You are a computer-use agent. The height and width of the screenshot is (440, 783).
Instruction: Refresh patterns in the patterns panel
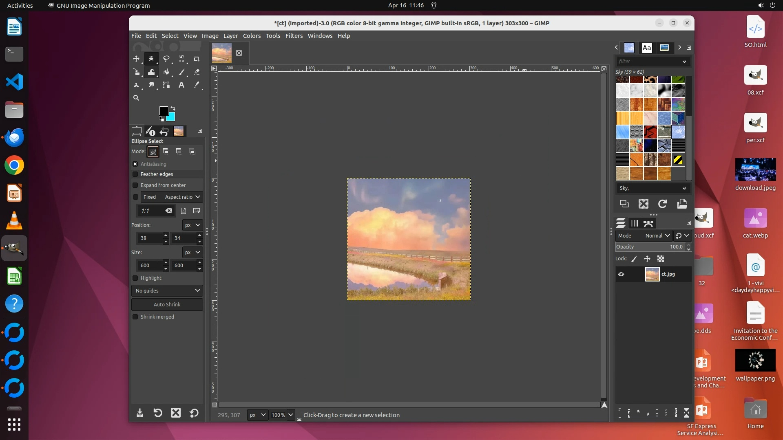pos(662,204)
